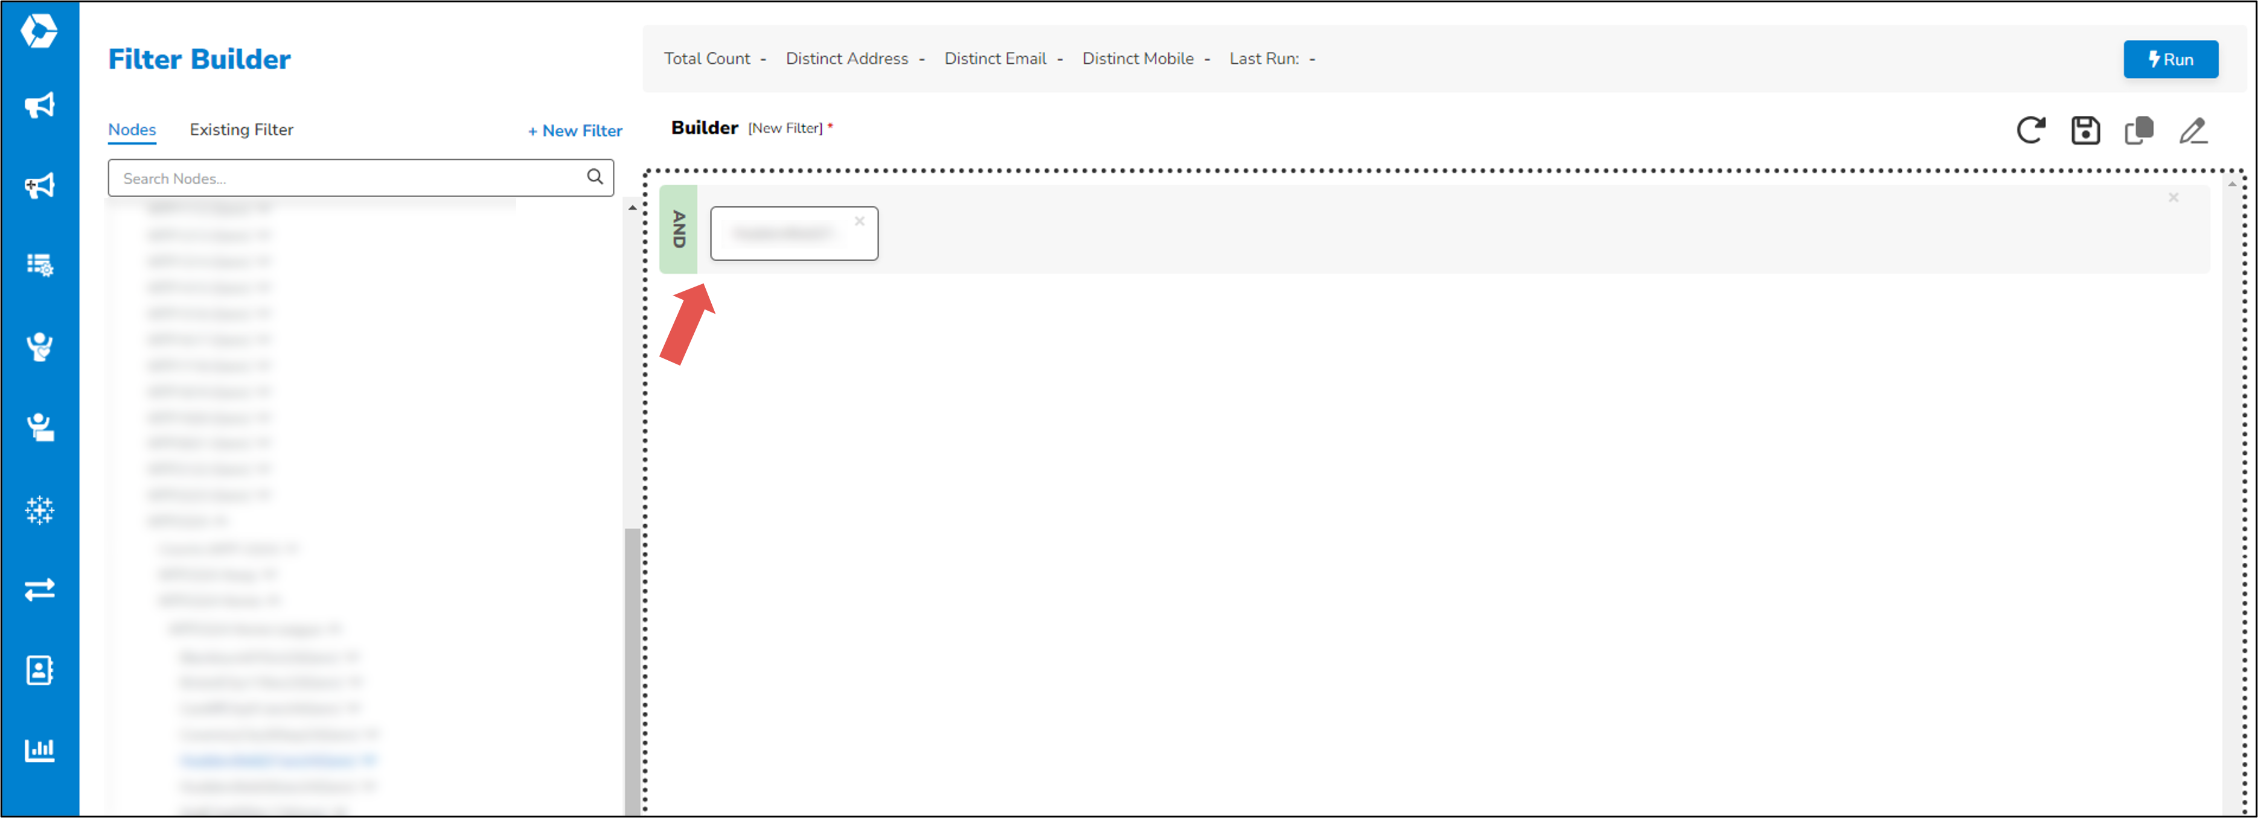Click the node list scroll up arrow
This screenshot has height=818, width=2258.
click(632, 209)
